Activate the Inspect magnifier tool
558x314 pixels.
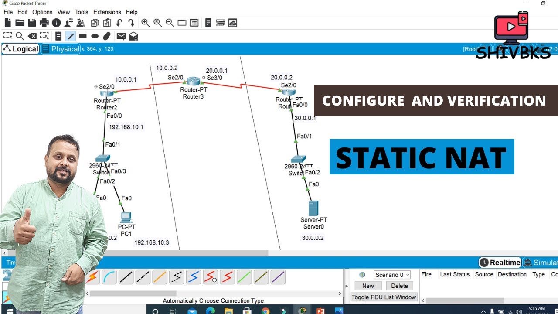click(x=20, y=36)
